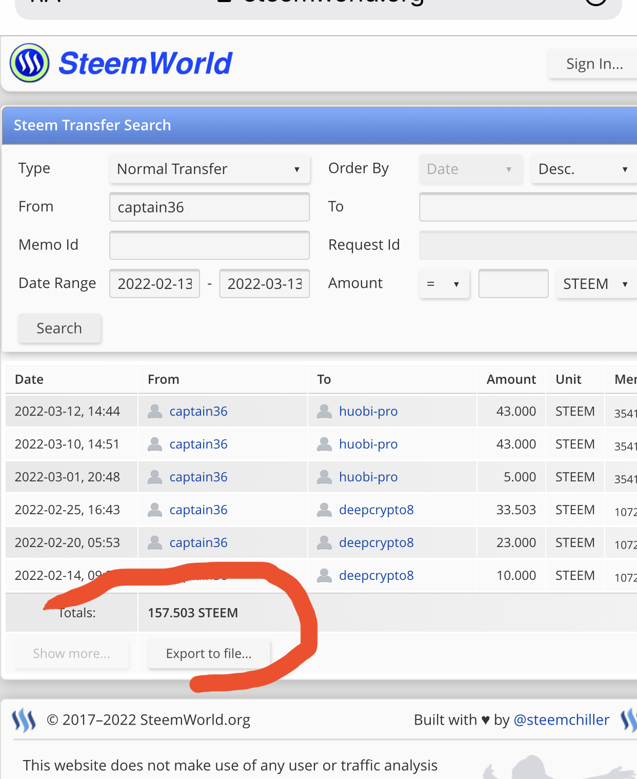Click the Export to file... button
Image resolution: width=637 pixels, height=779 pixels.
coord(209,653)
